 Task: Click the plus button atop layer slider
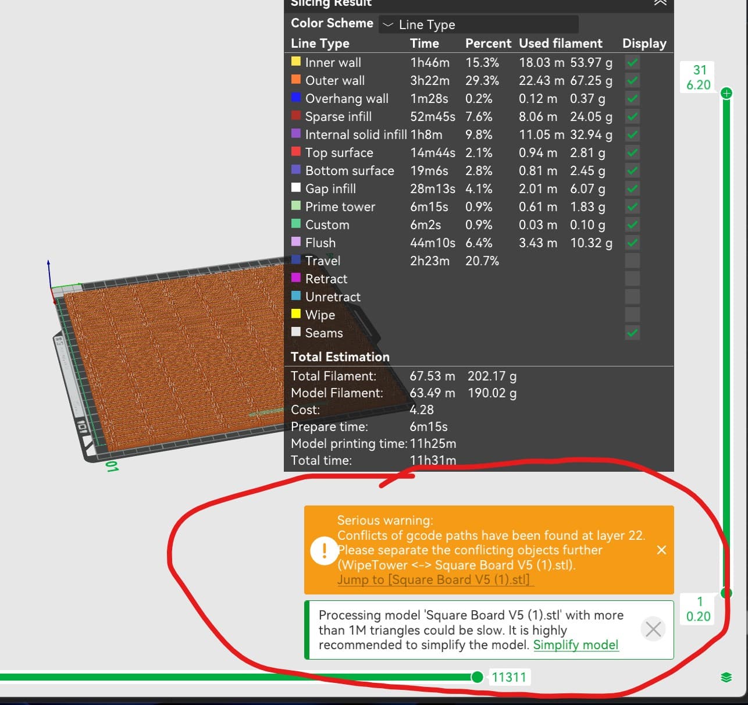726,93
